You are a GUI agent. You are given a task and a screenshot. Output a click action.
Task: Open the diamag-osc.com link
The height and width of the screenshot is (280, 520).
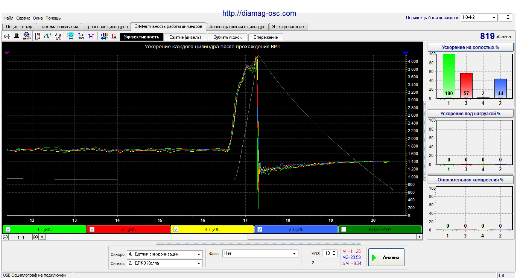(259, 13)
